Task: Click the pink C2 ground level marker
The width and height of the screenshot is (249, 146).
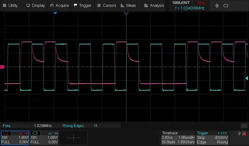Action: [x=2, y=67]
